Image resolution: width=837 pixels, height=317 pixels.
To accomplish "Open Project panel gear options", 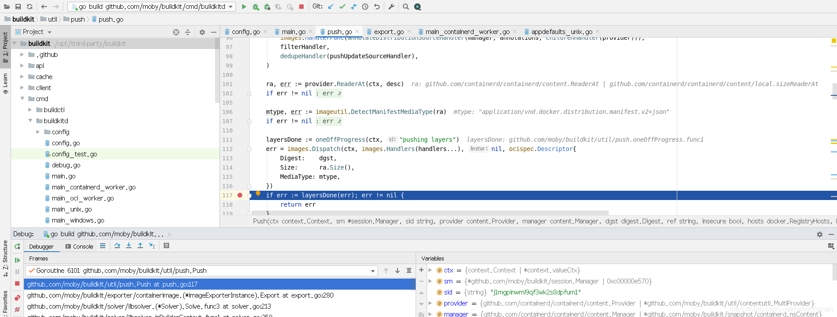I will tap(202, 32).
